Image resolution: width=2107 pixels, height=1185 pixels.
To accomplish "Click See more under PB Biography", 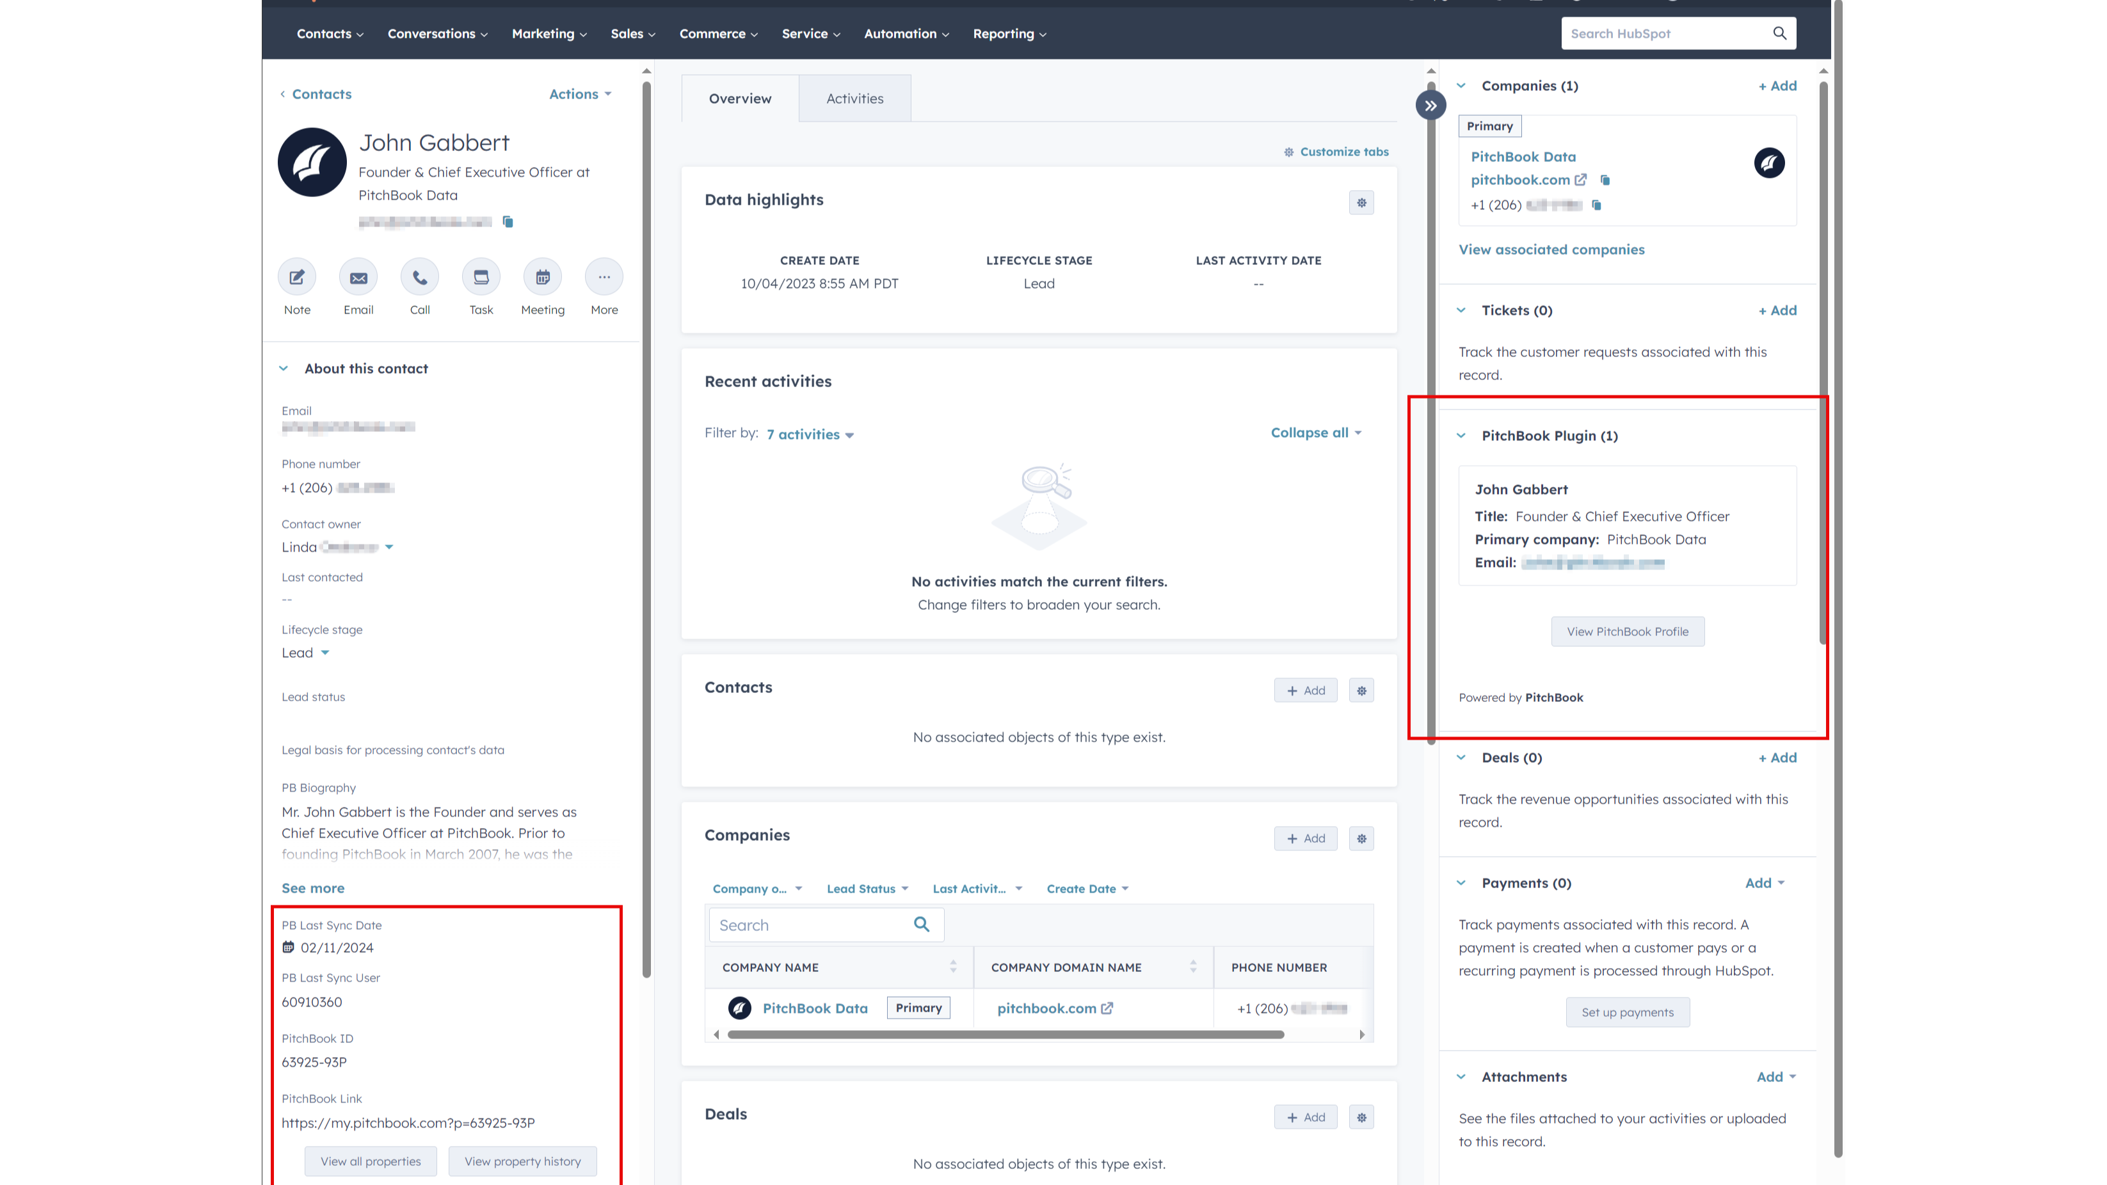I will point(312,888).
